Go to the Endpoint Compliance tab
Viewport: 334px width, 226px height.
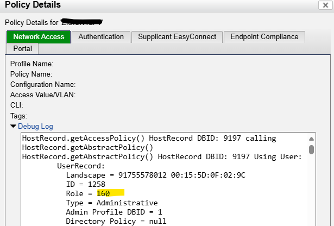pos(264,37)
